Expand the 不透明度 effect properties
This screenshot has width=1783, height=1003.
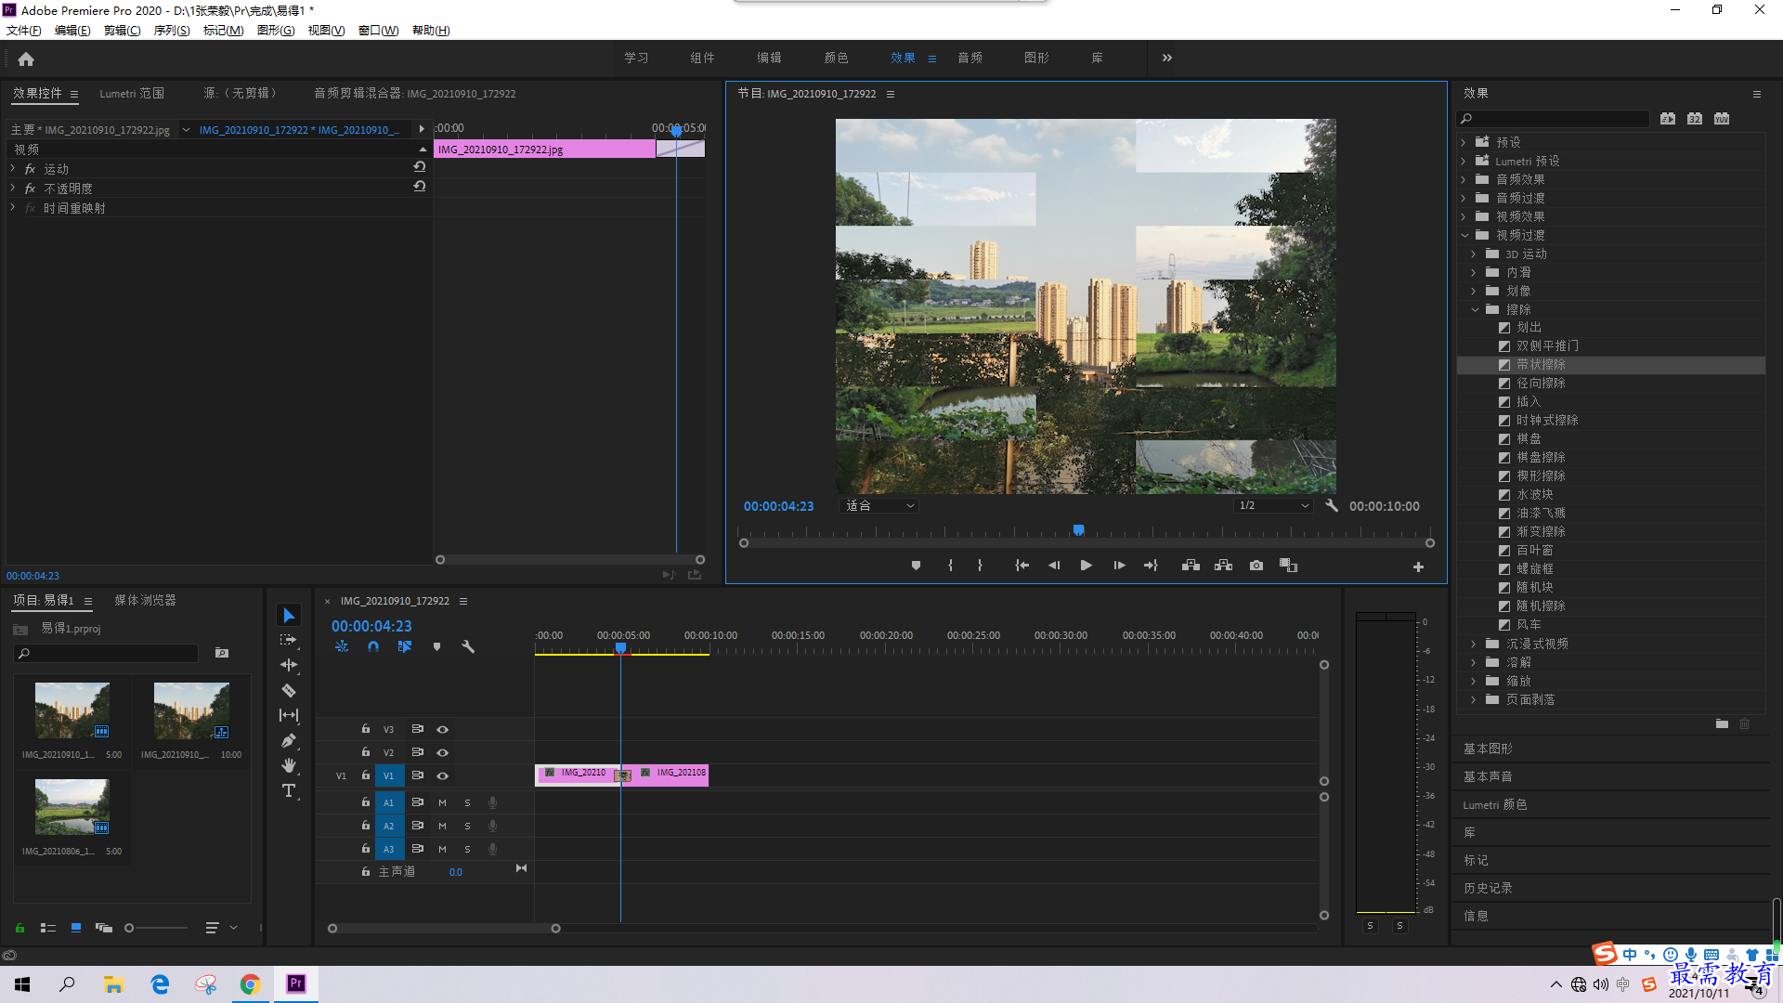(x=13, y=188)
